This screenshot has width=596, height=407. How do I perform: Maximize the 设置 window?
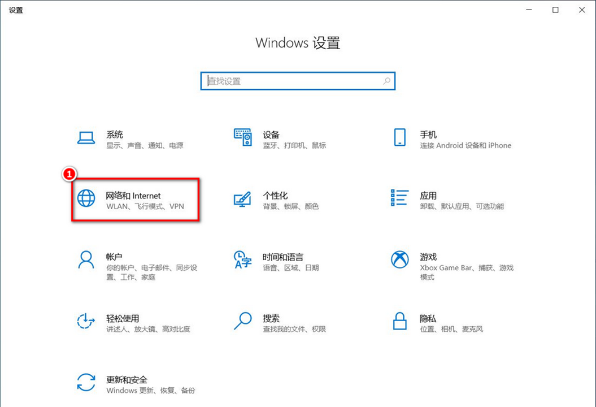coord(555,10)
